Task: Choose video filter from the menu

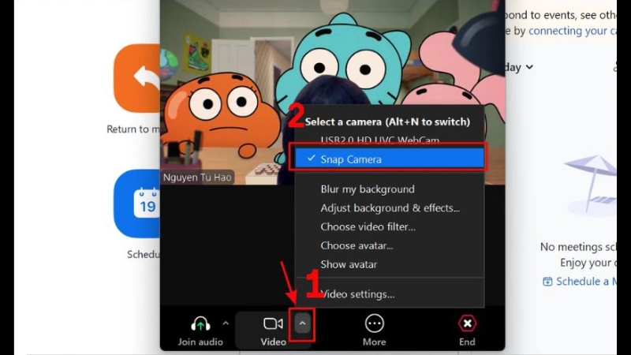Action: [368, 227]
